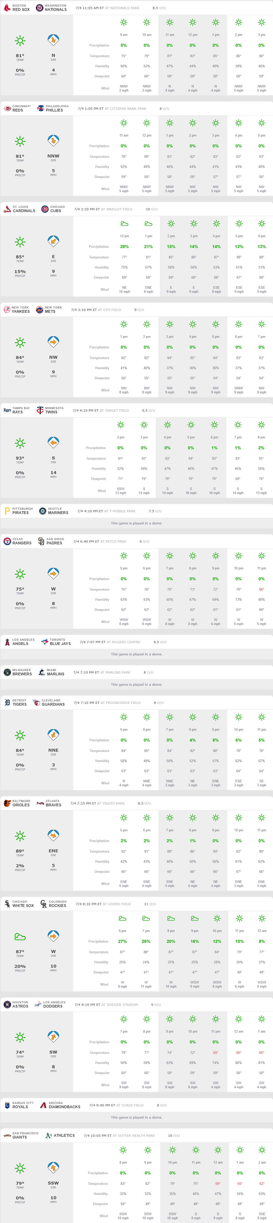Open the BLUE JAYS team name link

(60, 644)
